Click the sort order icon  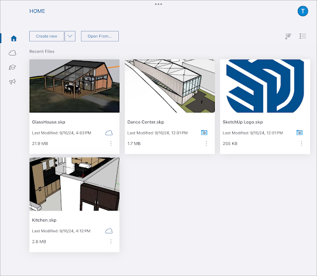[x=288, y=36]
